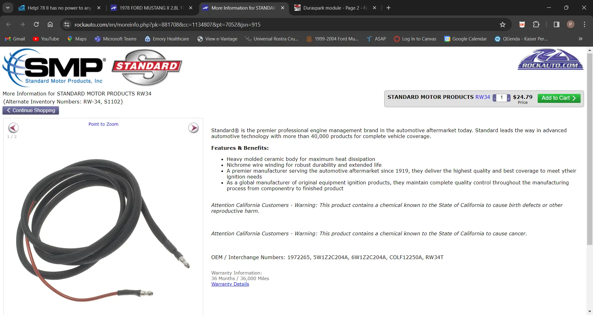Open the Extensions puzzle piece menu
The height and width of the screenshot is (315, 593).
coord(536,24)
